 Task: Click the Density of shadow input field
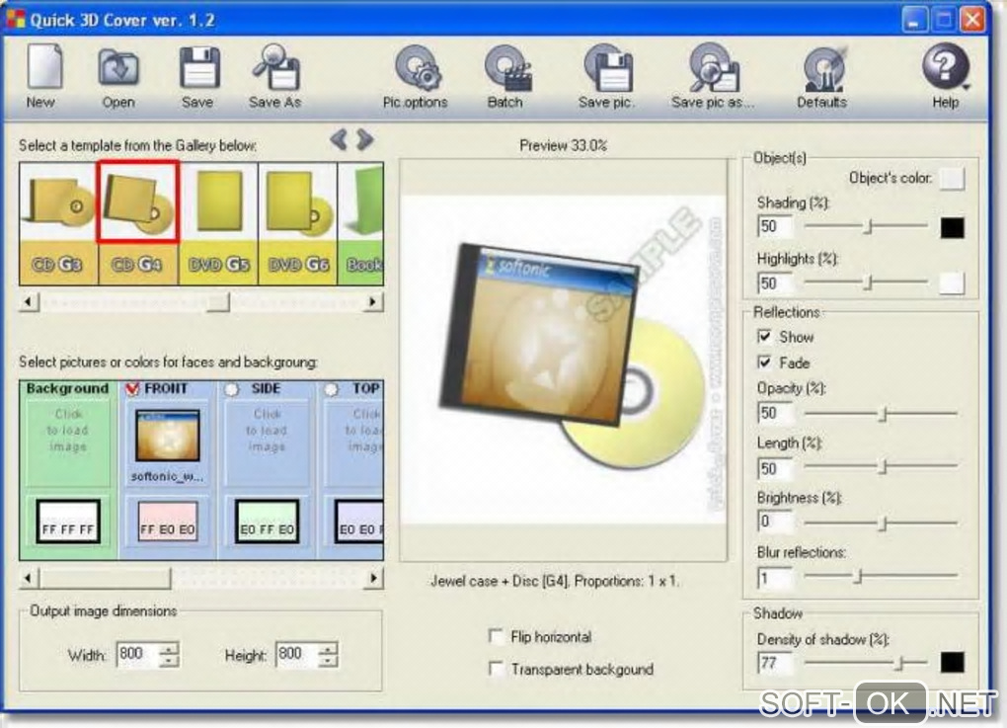pyautogui.click(x=775, y=663)
